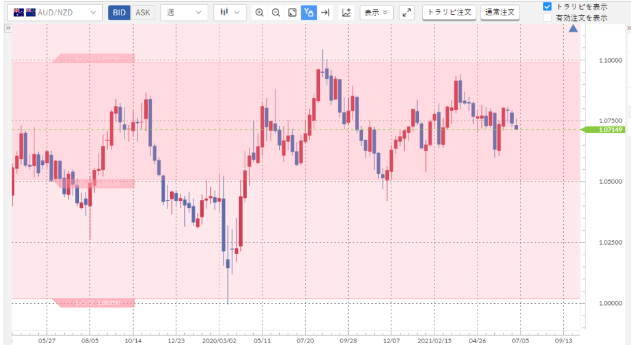
Task: Open the 表示 display menu
Action: (376, 12)
